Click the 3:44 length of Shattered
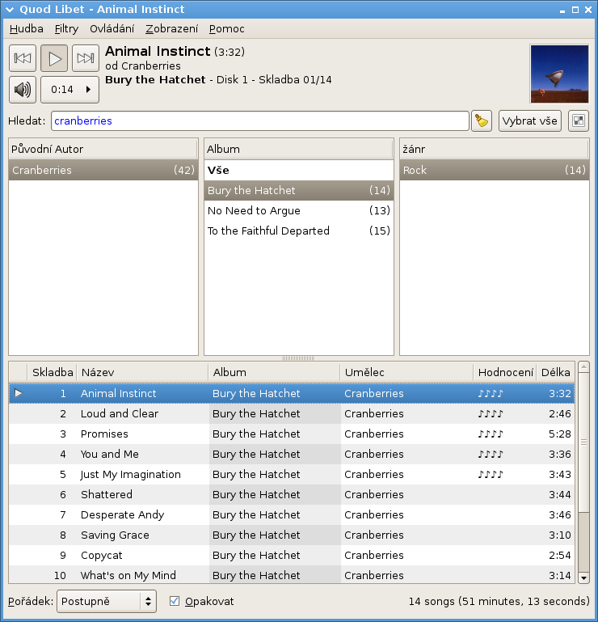The width and height of the screenshot is (598, 622). tap(559, 495)
